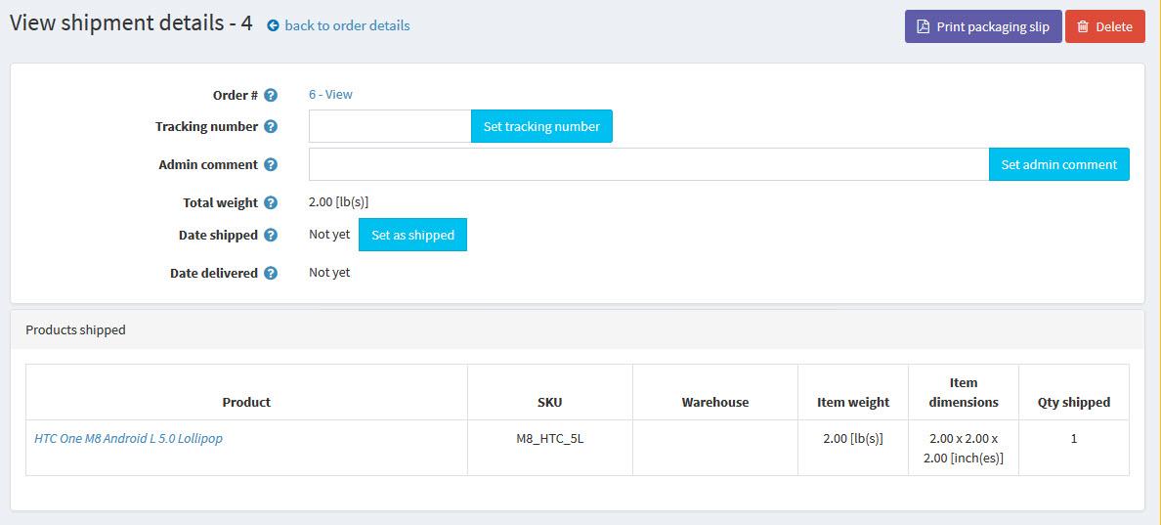Delete this shipment

click(x=1104, y=27)
